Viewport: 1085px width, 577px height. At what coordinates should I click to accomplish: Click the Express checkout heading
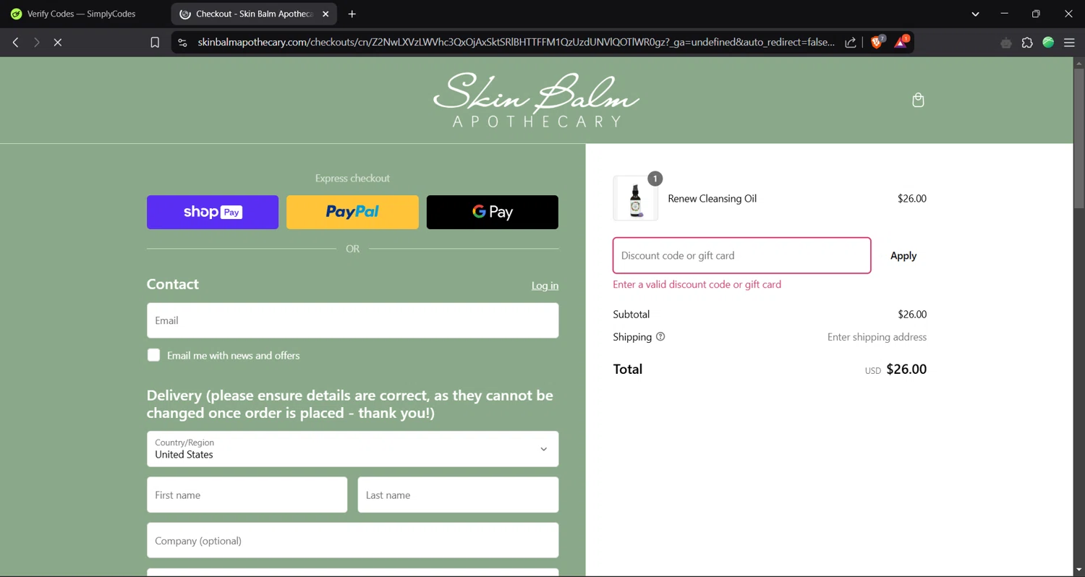[352, 178]
